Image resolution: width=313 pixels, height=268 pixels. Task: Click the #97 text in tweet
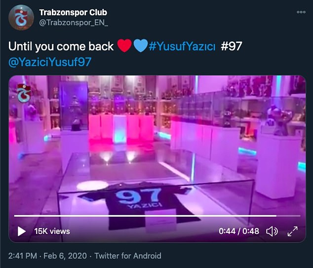pyautogui.click(x=232, y=46)
